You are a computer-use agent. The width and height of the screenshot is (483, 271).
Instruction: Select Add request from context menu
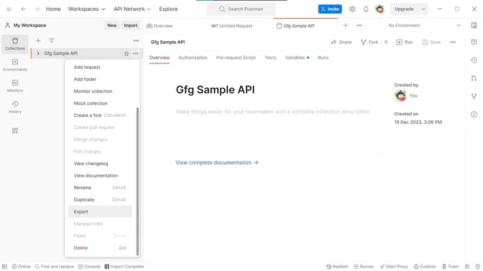point(100,67)
